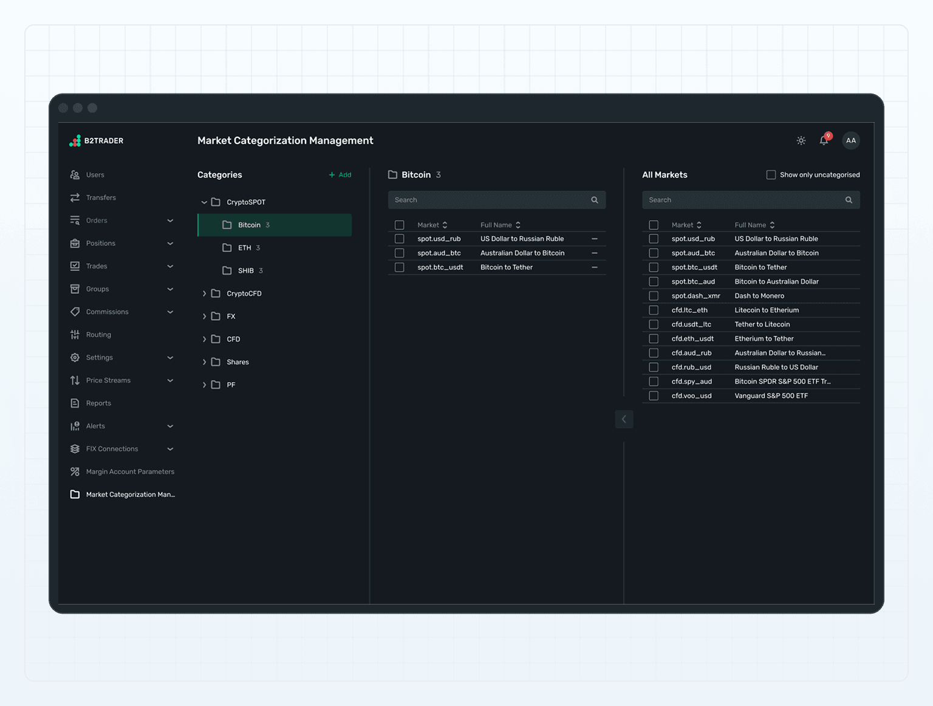
Task: Expand the CryptoCFD category
Action: (x=204, y=293)
